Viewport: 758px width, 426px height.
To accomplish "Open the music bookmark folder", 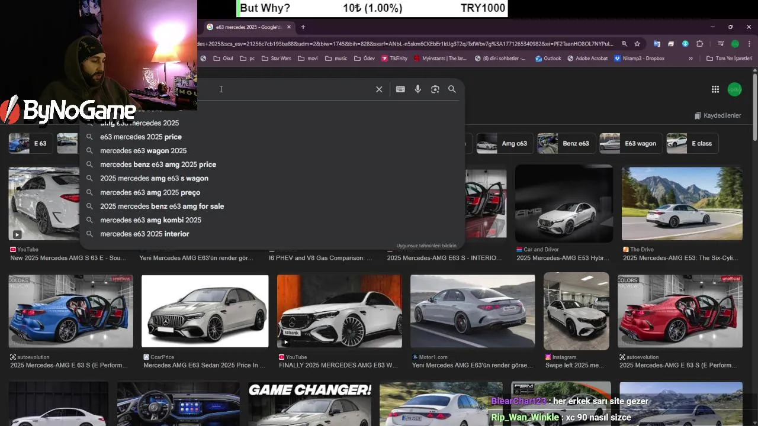I will coord(336,59).
